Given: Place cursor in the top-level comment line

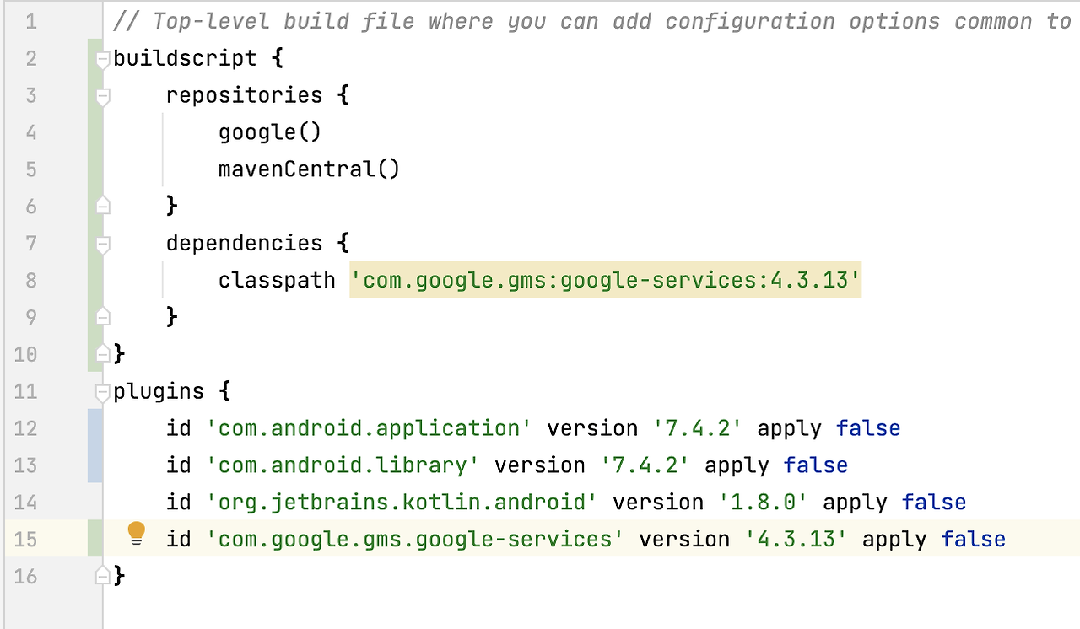Looking at the screenshot, I should (591, 21).
